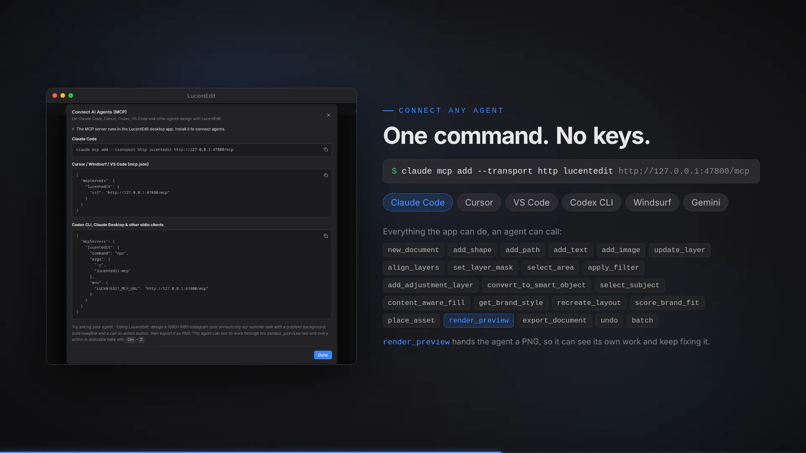This screenshot has height=453, width=806.
Task: Click the new_document tool chip
Action: (413, 250)
